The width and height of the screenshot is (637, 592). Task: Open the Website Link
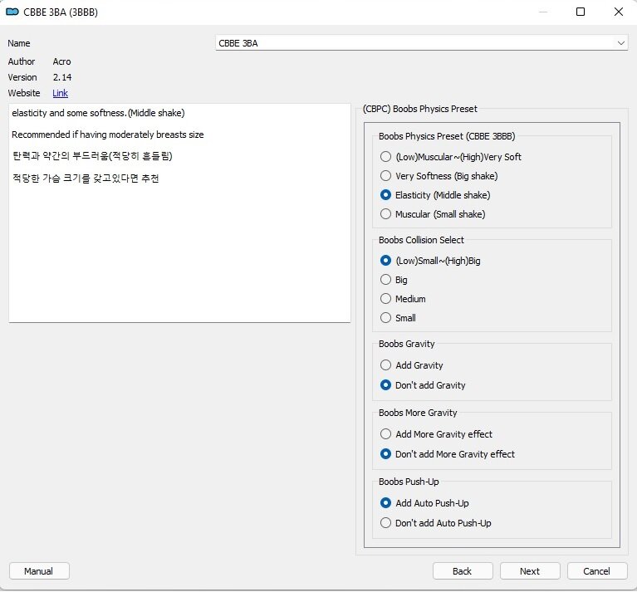click(x=60, y=93)
